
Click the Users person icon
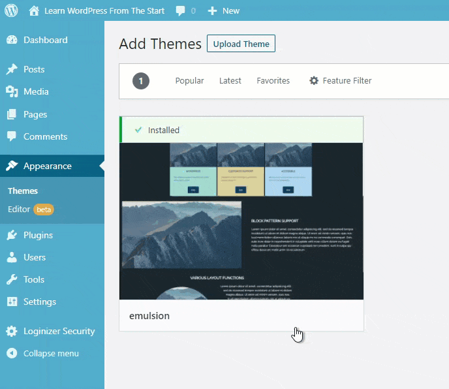[x=12, y=257]
